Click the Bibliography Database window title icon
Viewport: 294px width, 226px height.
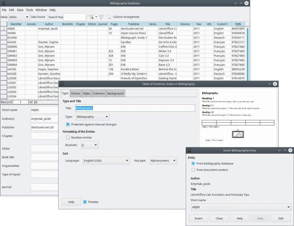(x=4, y=3)
